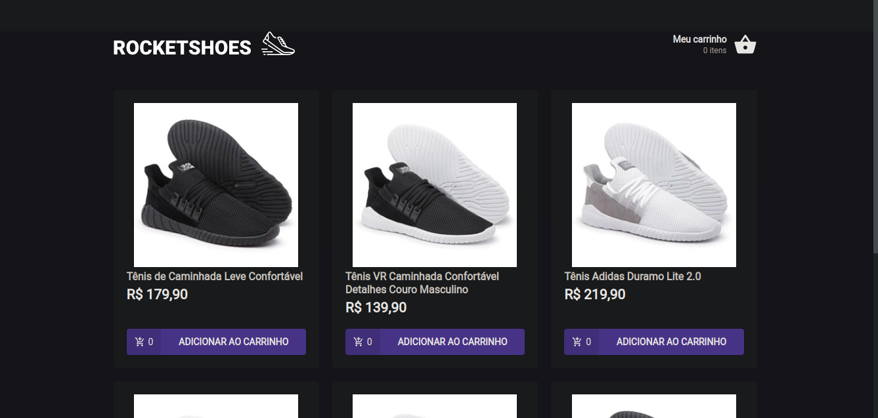Viewport: 878px width, 418px height.
Task: Click the page's vertical scrollbar
Action: [875, 131]
